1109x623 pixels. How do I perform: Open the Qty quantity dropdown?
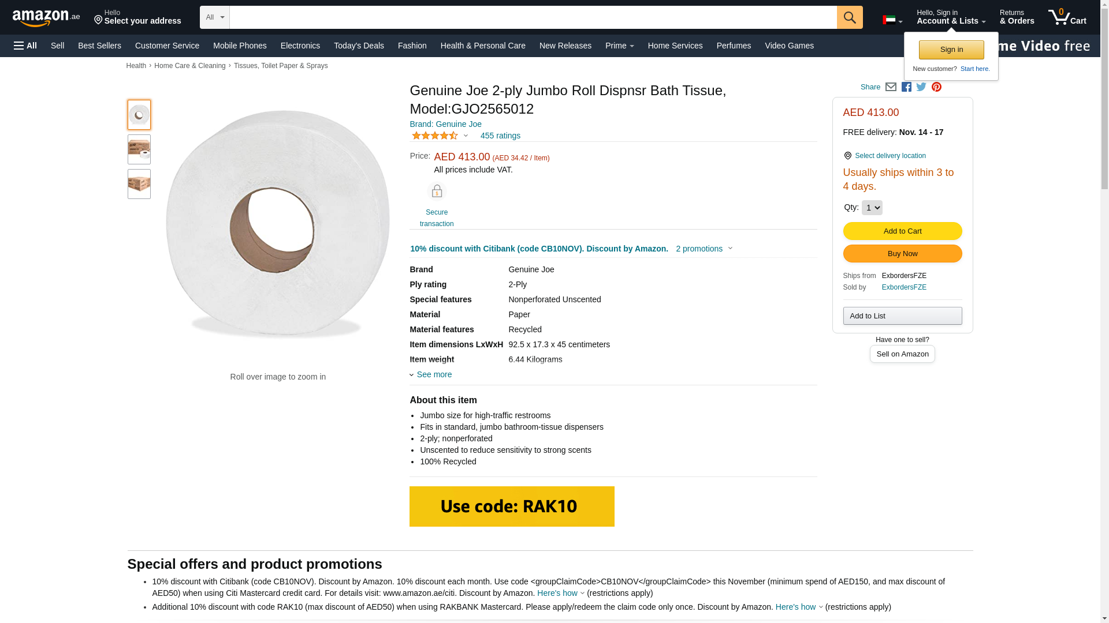pyautogui.click(x=872, y=208)
